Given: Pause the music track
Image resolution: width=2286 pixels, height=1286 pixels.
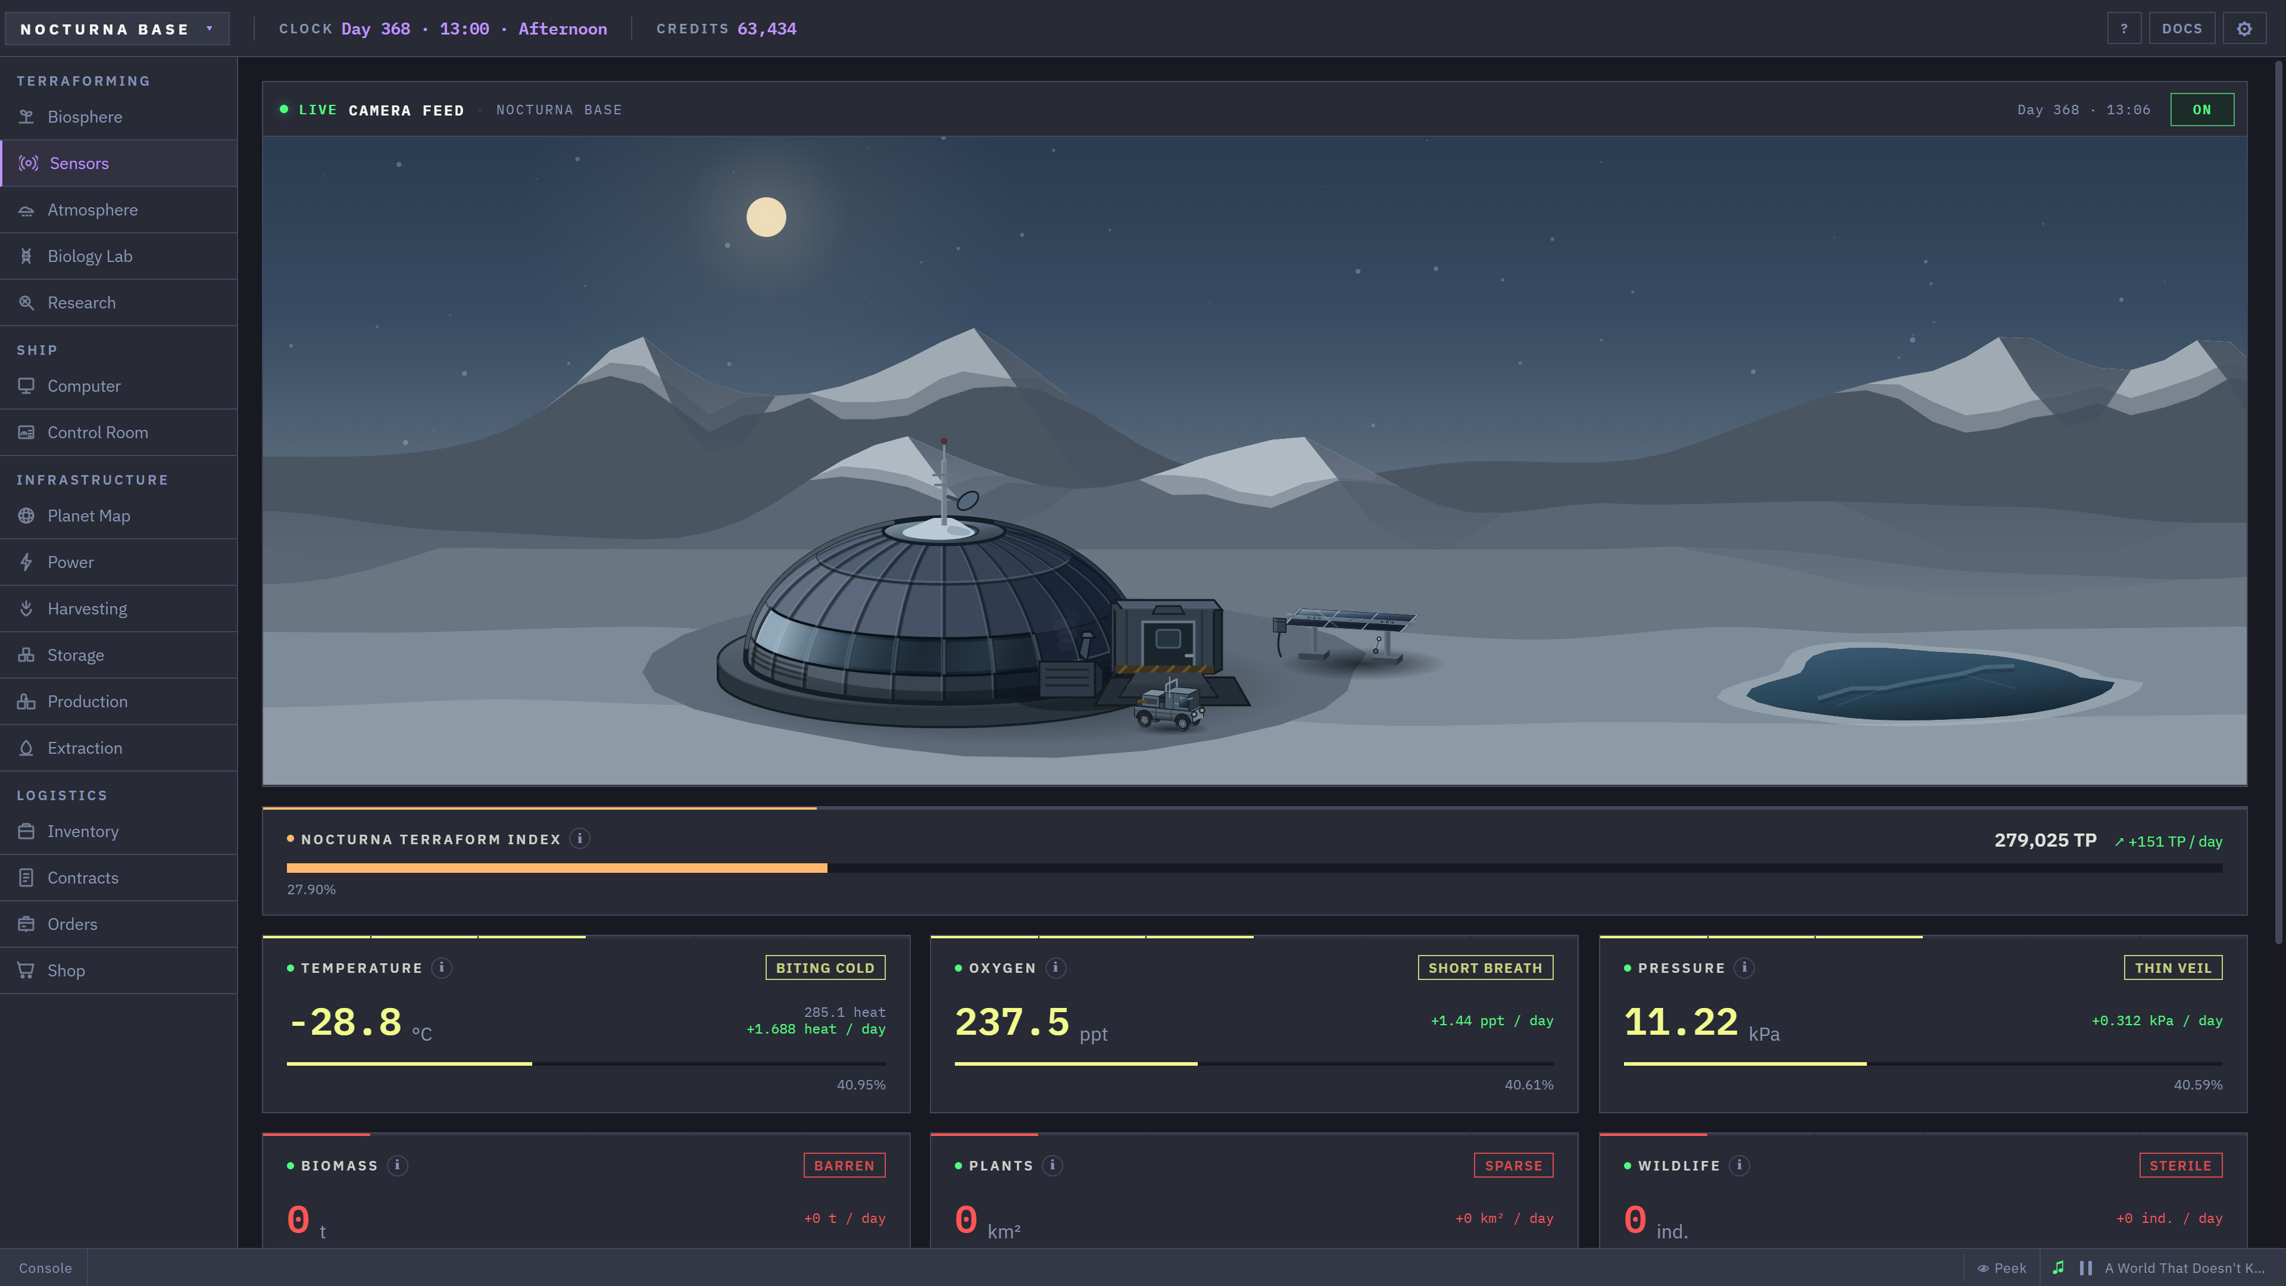Looking at the screenshot, I should 2085,1268.
